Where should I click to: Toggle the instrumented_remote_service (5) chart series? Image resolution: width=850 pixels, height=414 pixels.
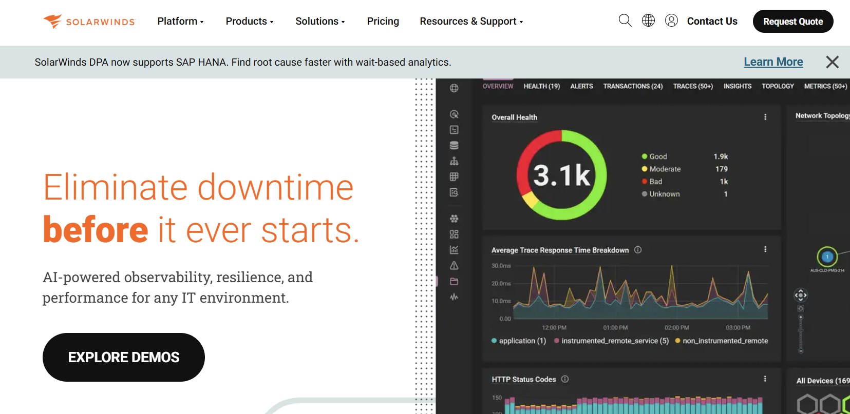coord(611,341)
